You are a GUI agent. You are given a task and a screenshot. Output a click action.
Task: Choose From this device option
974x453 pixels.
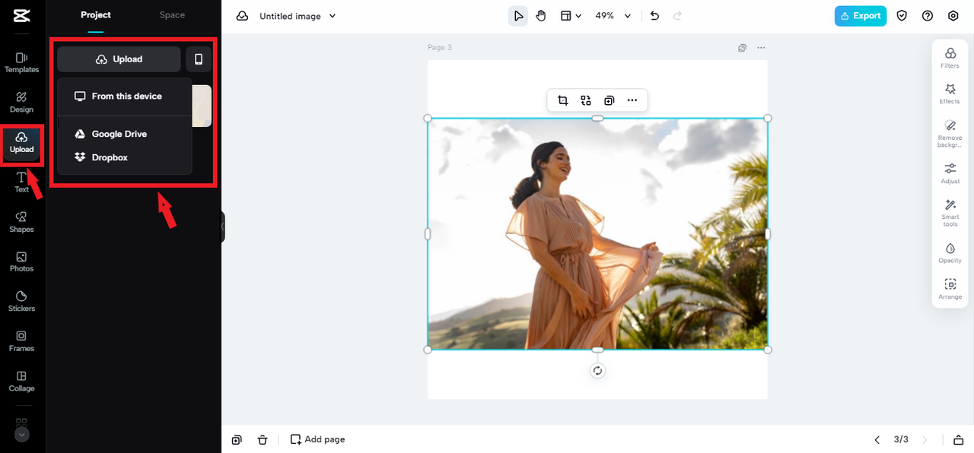126,97
